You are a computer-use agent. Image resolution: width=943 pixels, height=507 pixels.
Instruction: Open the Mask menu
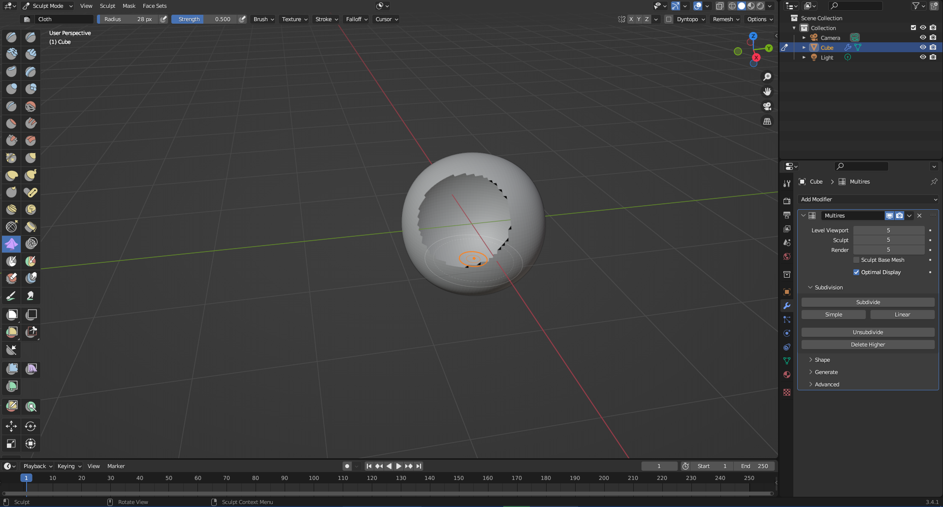pos(129,6)
